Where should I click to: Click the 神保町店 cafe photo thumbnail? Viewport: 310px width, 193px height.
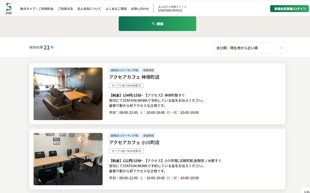coord(68,94)
